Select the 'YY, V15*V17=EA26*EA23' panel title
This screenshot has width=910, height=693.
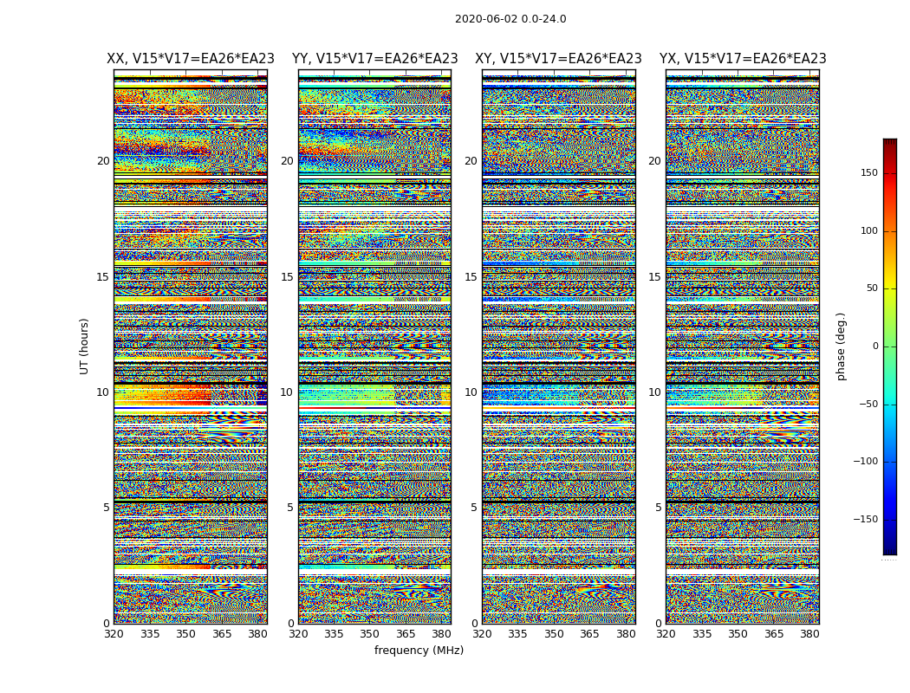(375, 59)
